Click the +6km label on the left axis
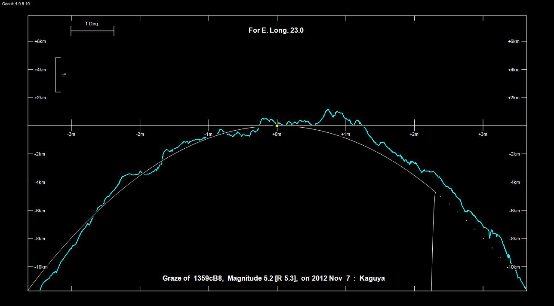The image size is (554, 306). pyautogui.click(x=40, y=41)
